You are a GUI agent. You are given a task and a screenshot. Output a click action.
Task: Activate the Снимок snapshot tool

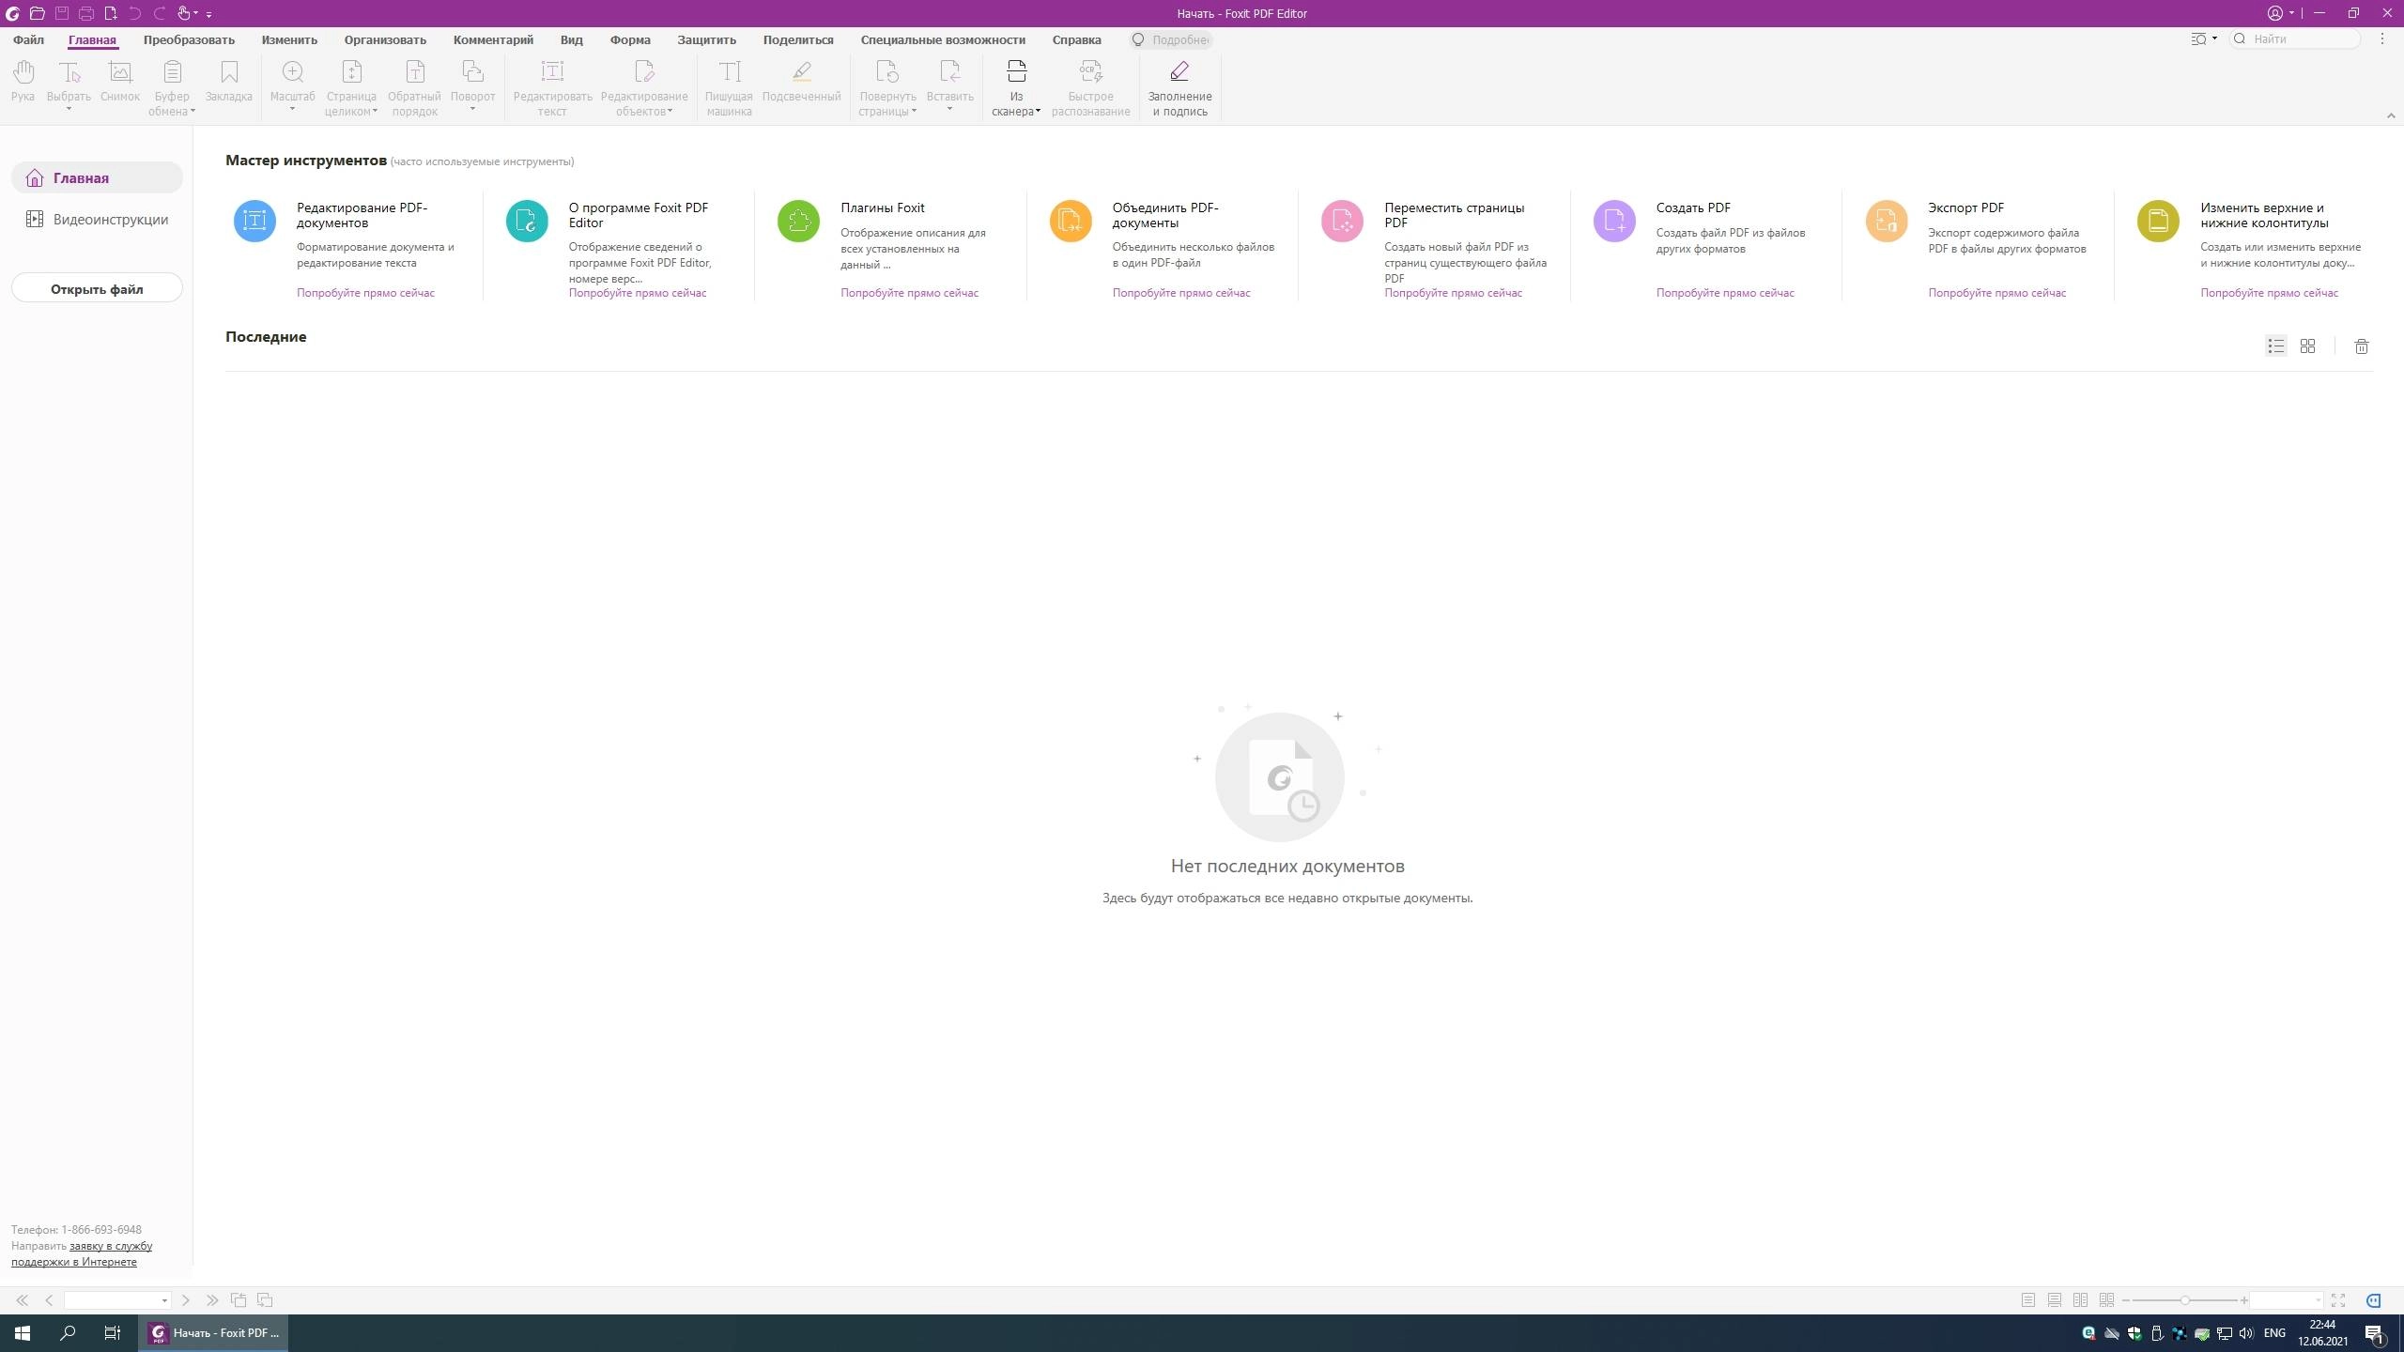click(120, 81)
